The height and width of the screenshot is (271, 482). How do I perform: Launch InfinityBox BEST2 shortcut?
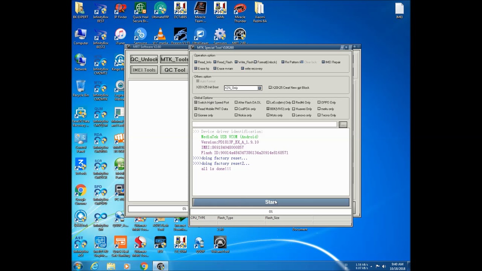101,38
